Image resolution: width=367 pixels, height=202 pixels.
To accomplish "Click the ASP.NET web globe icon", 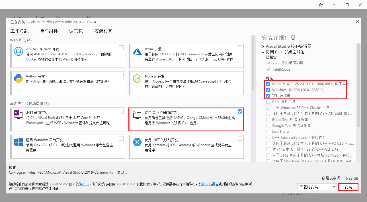I will pyautogui.click(x=19, y=52).
